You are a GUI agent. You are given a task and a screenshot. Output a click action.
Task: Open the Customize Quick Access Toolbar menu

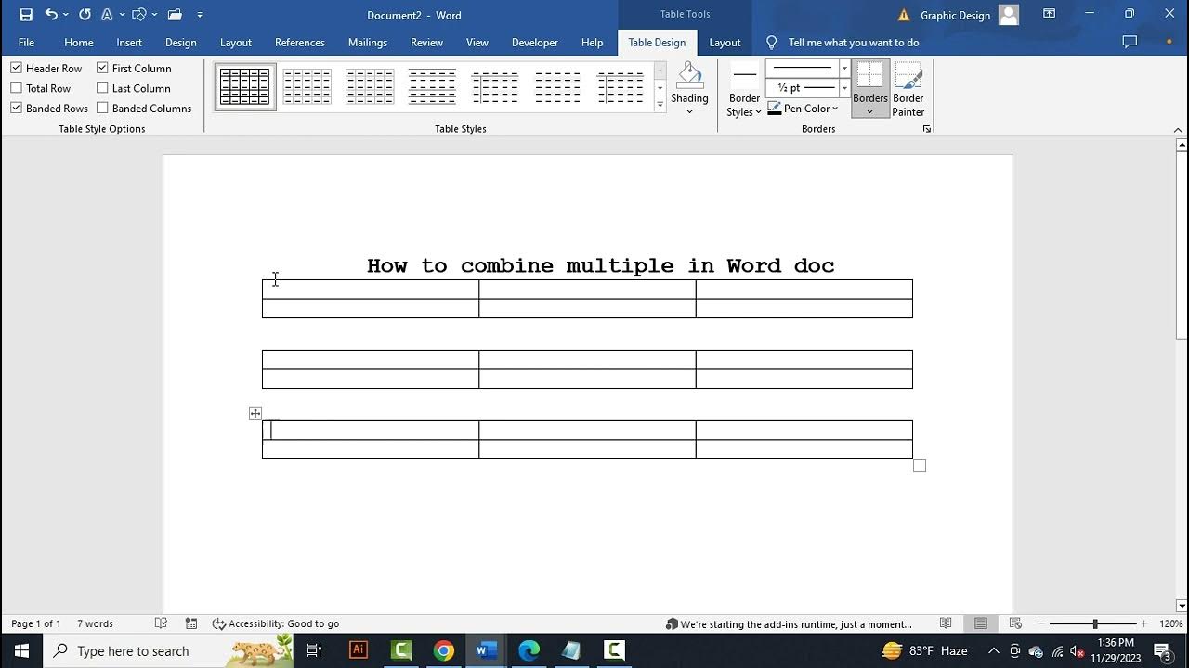tap(200, 15)
